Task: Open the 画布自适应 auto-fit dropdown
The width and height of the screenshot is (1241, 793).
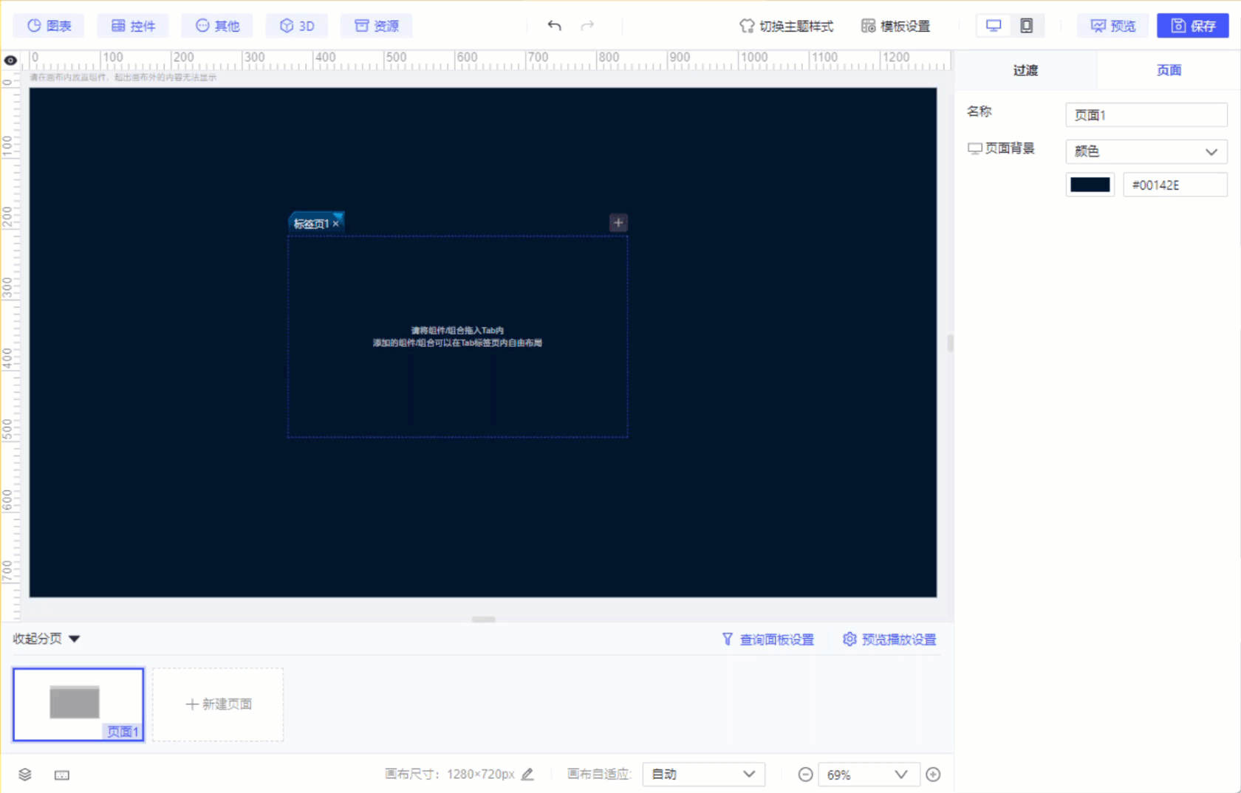Action: pyautogui.click(x=702, y=774)
